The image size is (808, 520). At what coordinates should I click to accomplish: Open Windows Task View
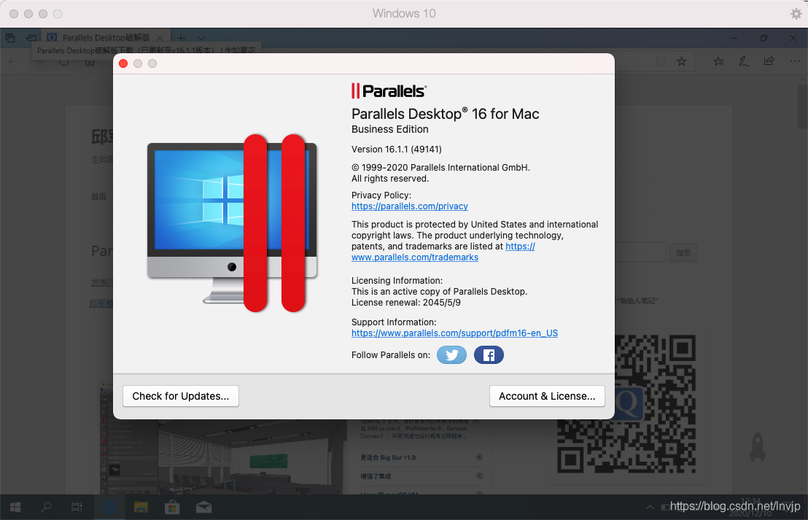point(77,508)
